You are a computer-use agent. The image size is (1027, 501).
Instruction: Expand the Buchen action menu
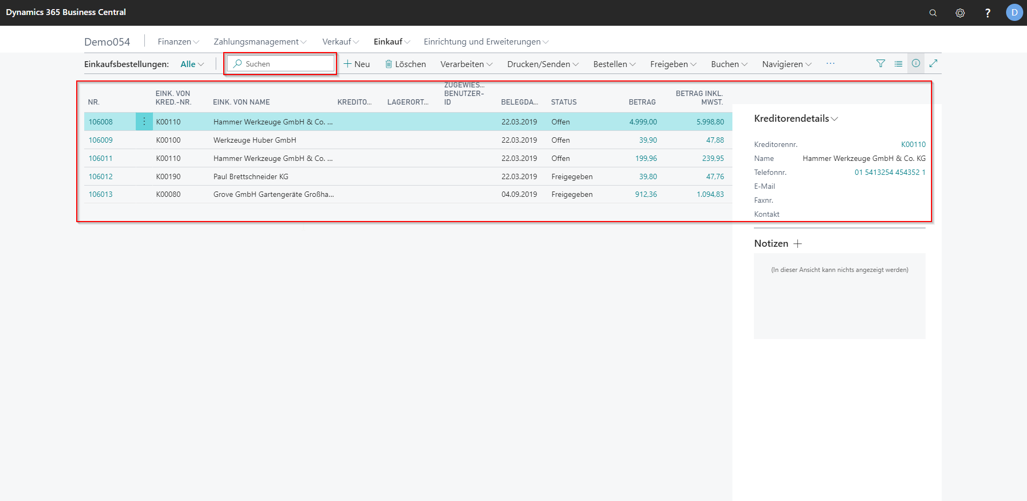click(729, 64)
